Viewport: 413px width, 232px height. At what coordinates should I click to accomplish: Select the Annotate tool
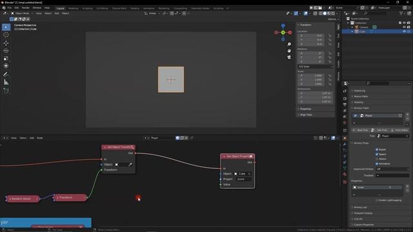pyautogui.click(x=6, y=74)
